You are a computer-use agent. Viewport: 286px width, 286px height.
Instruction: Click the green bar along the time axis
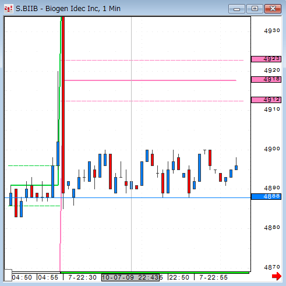(x=155, y=273)
